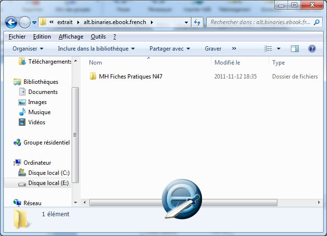The image size is (327, 236).
Task: Select the MH Fiches Pratiques N47 name
Action: pyautogui.click(x=130, y=77)
